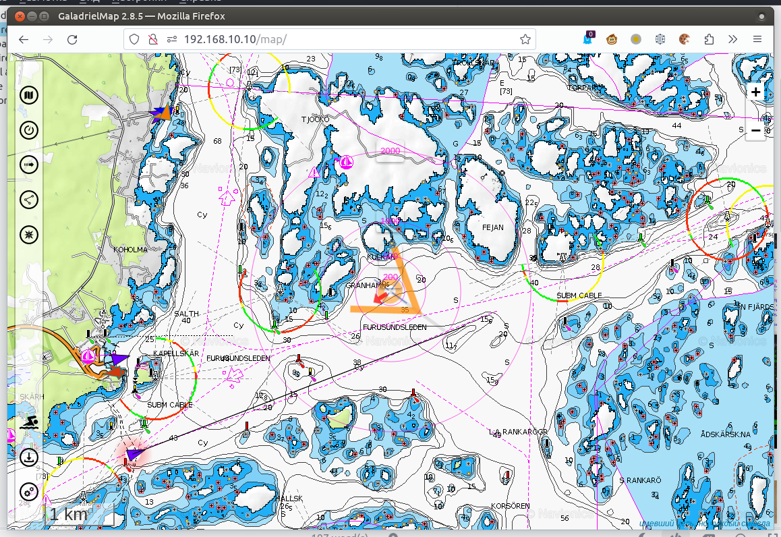781x537 pixels.
Task: Click the 1000 distance ring label
Action: coord(390,221)
